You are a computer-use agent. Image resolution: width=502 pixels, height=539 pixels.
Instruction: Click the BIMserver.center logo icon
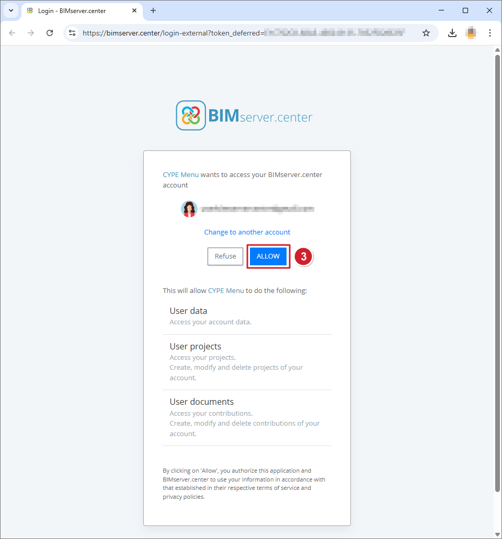191,115
